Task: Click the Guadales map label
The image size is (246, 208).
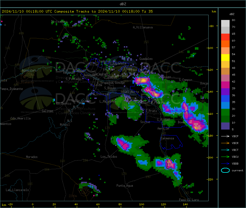Action: point(146,59)
